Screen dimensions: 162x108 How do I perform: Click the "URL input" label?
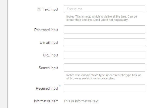point(50,55)
